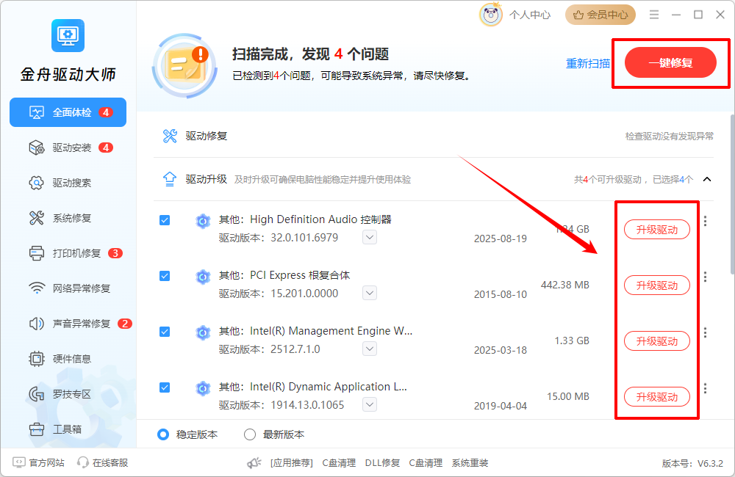The width and height of the screenshot is (735, 477).
Task: Uncheck PCI Express 根复合体 checkbox
Action: point(165,276)
